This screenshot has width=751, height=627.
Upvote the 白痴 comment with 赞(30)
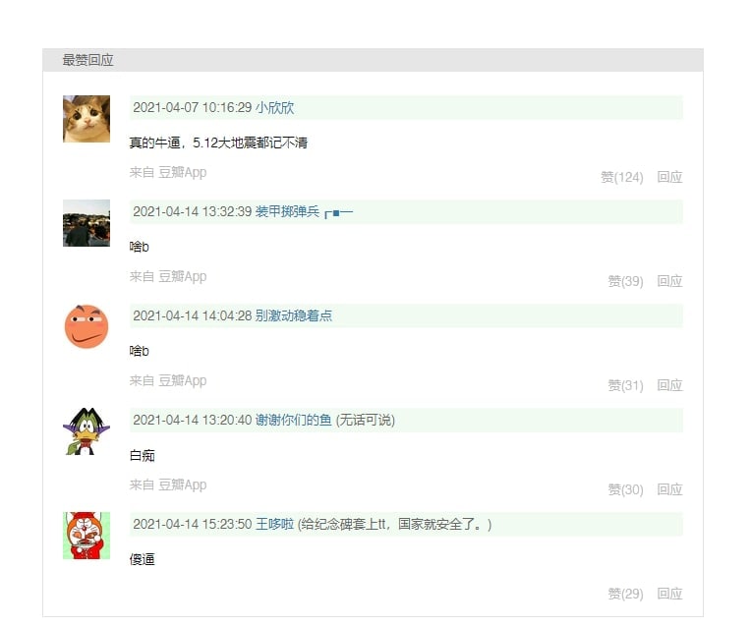click(625, 489)
